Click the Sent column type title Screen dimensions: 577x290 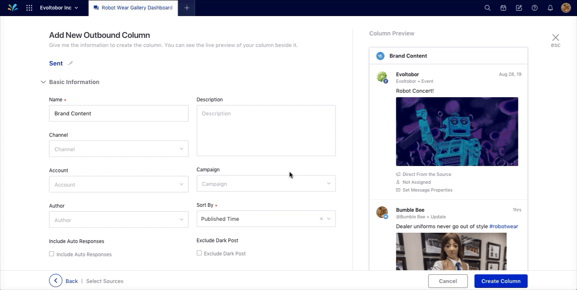tap(56, 63)
